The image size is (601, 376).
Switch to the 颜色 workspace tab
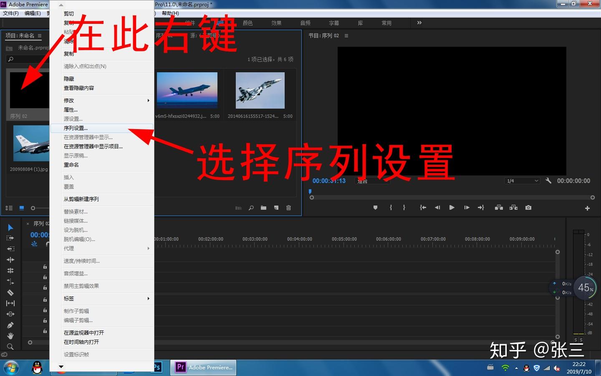(x=247, y=23)
